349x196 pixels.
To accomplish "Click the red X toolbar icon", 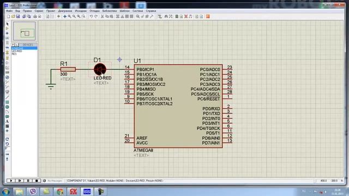I will point(186,16).
